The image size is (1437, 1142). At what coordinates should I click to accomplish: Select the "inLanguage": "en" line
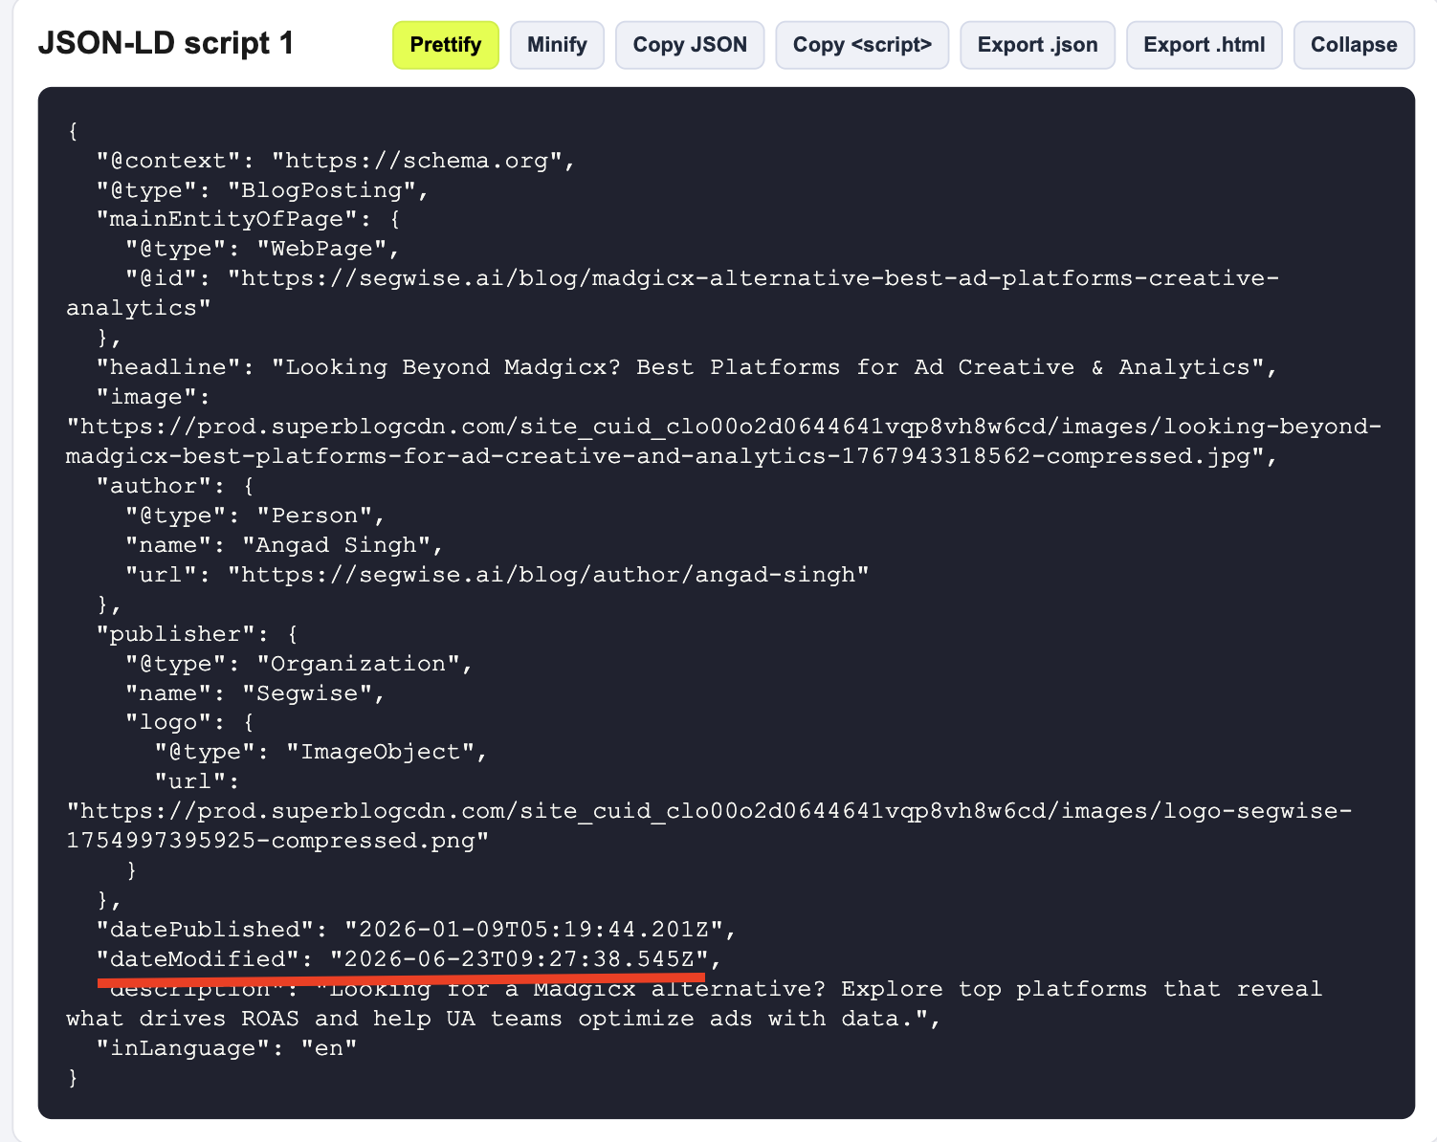coord(226,1049)
